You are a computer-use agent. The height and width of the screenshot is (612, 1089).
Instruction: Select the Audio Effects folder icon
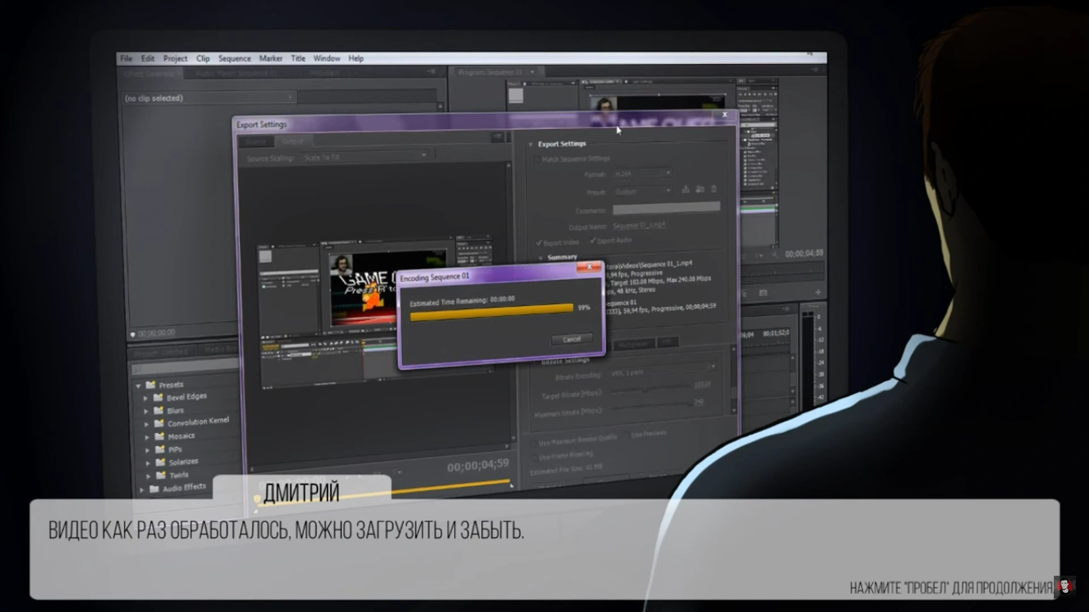pos(154,488)
